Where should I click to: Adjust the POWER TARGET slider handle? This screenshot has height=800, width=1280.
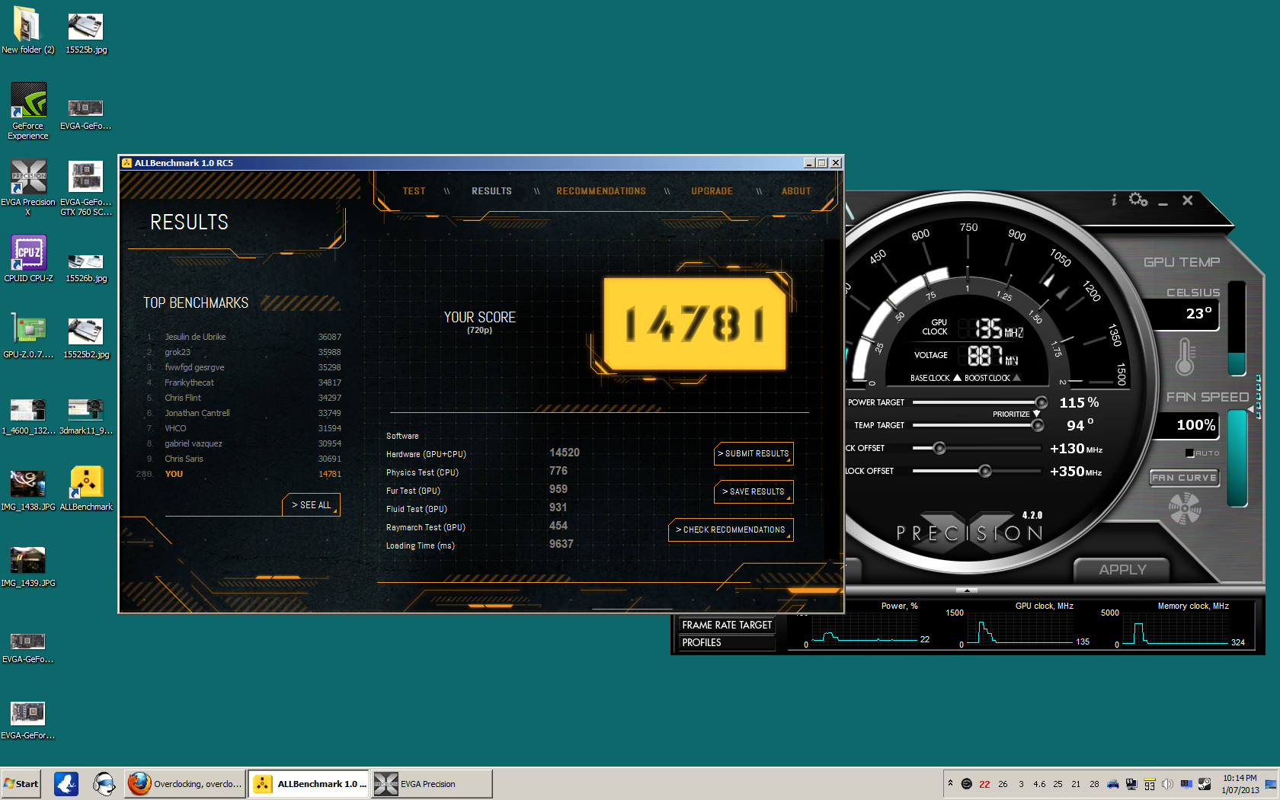pos(1041,402)
